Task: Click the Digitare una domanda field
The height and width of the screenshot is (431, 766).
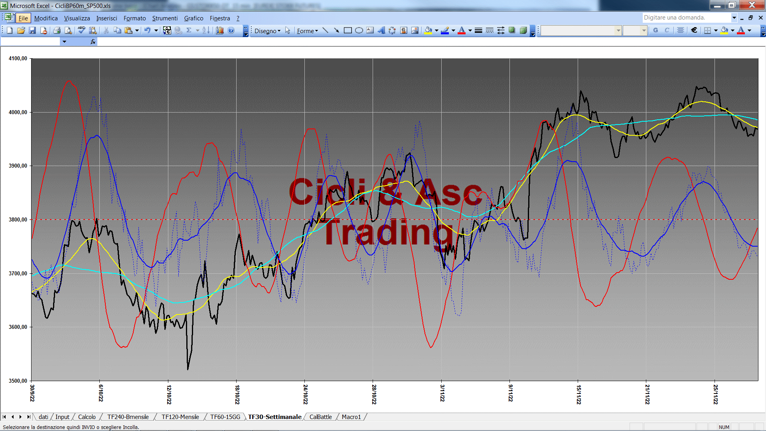Action: 687,18
